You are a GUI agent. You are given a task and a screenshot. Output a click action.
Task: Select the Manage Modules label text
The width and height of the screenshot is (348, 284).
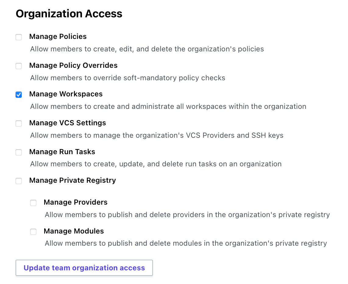coord(74,231)
